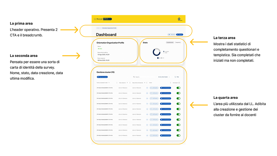Screen dimensions: 277x156
Task: Click Link Partecipante button in last row
Action: [x=166, y=136]
